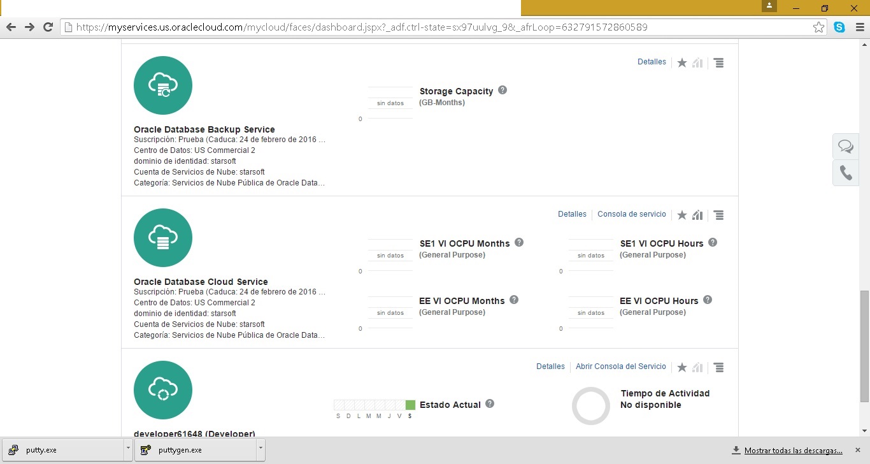Toggle favorite star for Database Cloud Service
The width and height of the screenshot is (870, 464).
click(682, 215)
